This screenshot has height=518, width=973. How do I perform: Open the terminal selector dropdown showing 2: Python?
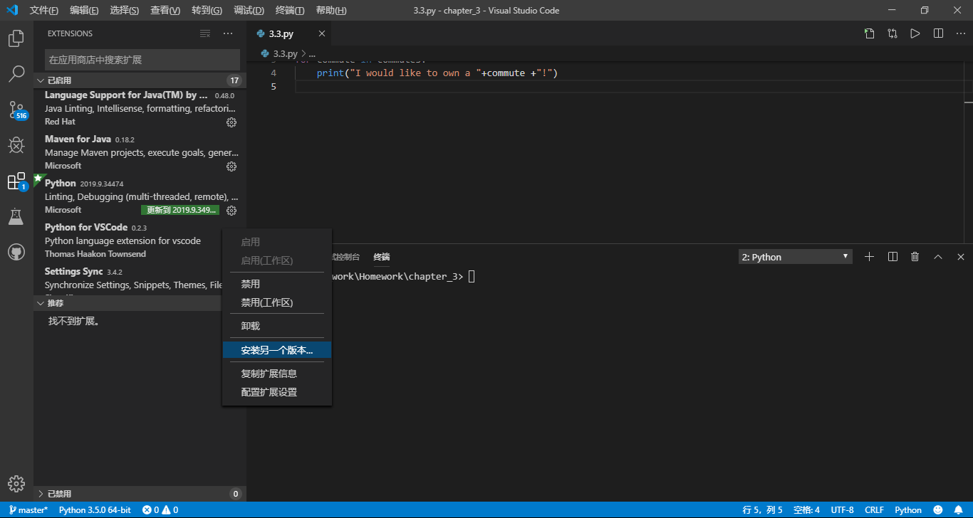click(x=794, y=256)
